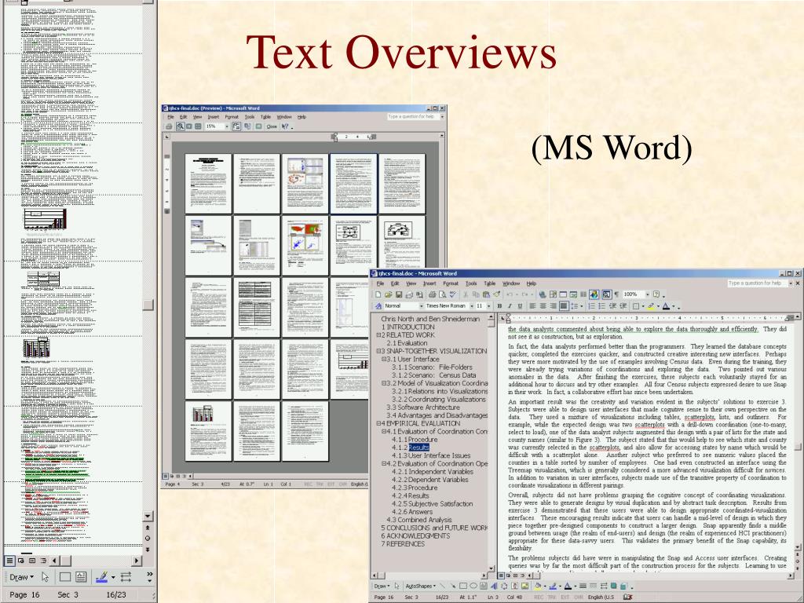Toggle Justify alignment button
This screenshot has height=603, width=804.
pyautogui.click(x=563, y=306)
